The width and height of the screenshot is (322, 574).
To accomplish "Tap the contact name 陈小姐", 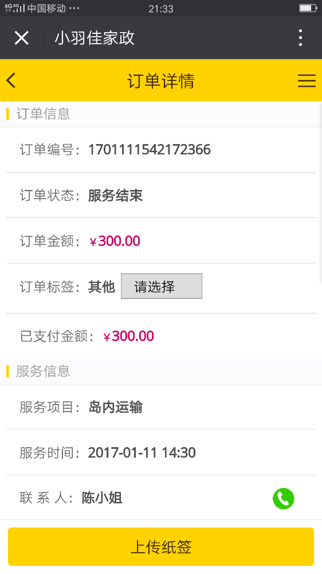I will pos(102,498).
